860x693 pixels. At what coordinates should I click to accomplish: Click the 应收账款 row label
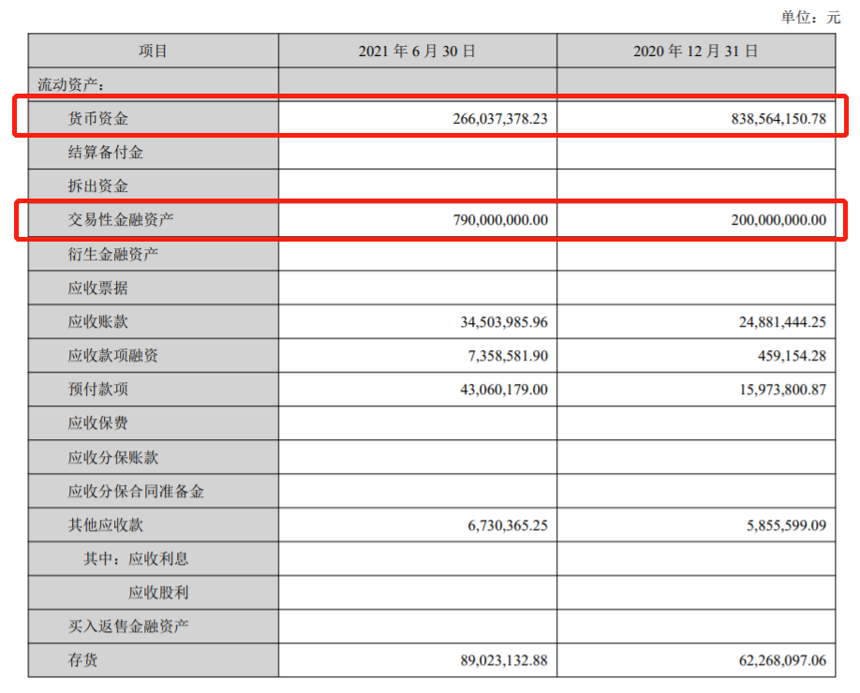coord(98,321)
